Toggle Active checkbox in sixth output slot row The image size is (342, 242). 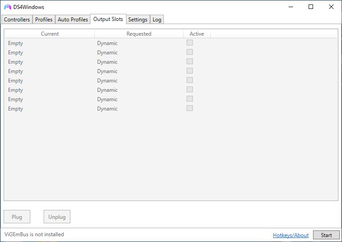coord(190,90)
